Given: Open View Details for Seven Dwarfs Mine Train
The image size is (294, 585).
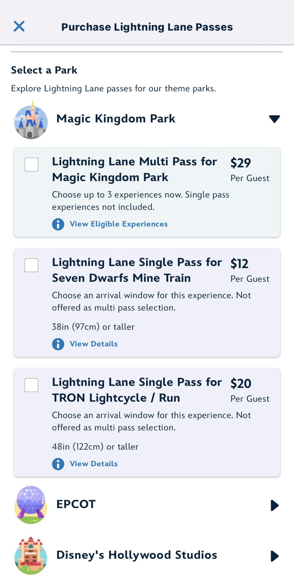Looking at the screenshot, I should click(93, 344).
